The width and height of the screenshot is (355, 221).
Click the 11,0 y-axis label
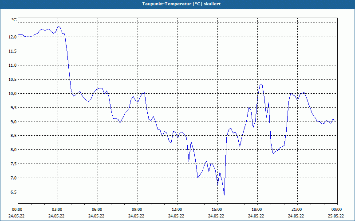coord(12,65)
